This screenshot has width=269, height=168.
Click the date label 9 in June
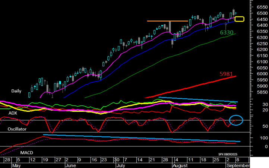(x=79, y=160)
